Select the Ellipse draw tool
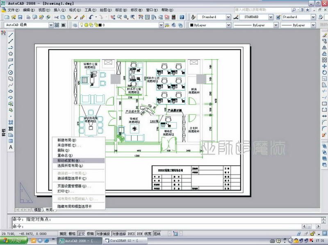This screenshot has width=328, height=245. [11, 91]
